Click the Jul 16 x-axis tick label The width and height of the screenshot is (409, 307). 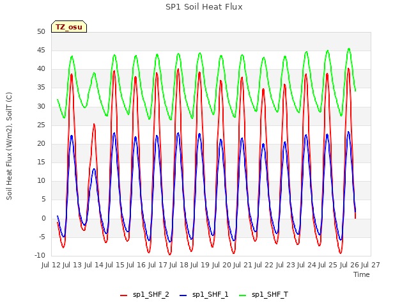(137, 265)
